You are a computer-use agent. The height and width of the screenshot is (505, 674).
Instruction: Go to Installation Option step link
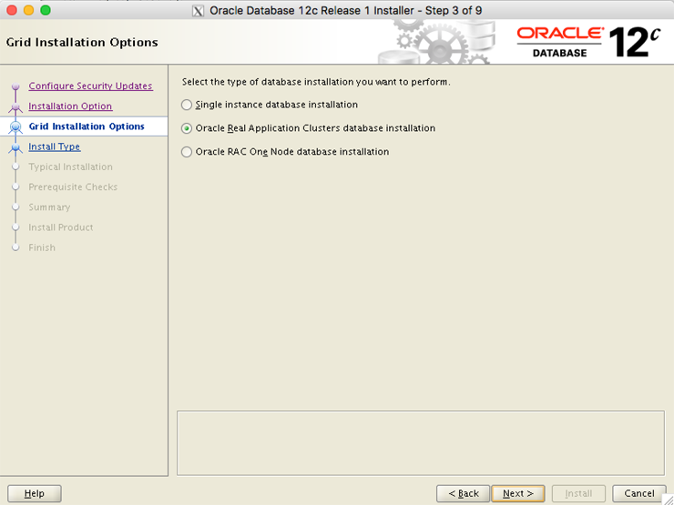point(70,106)
